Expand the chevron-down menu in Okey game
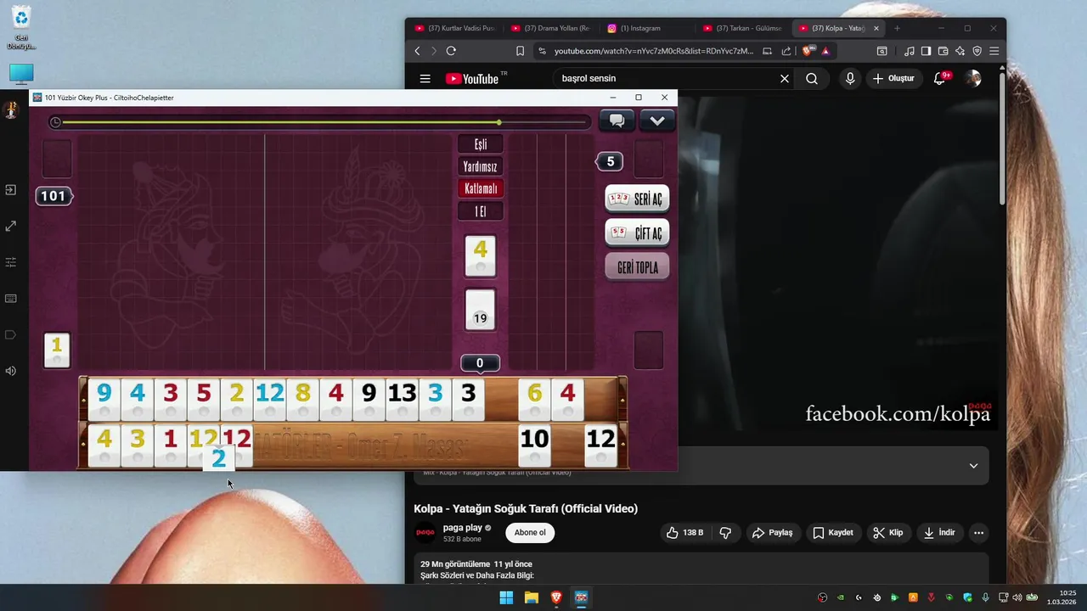Image resolution: width=1087 pixels, height=611 pixels. coord(657,121)
